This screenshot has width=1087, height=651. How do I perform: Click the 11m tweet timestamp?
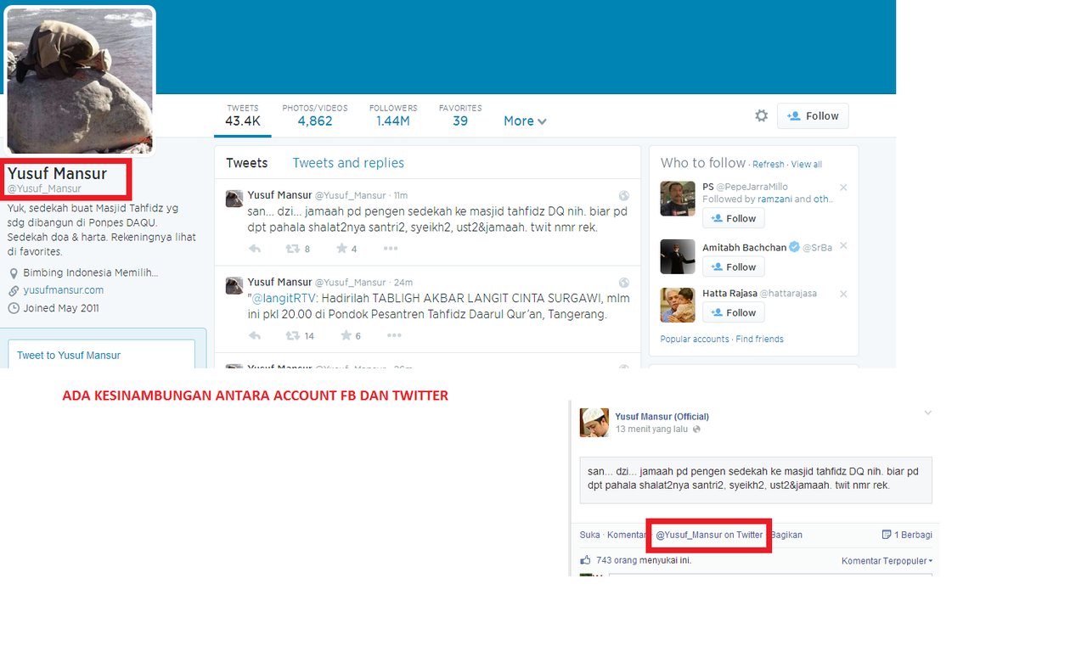click(401, 195)
